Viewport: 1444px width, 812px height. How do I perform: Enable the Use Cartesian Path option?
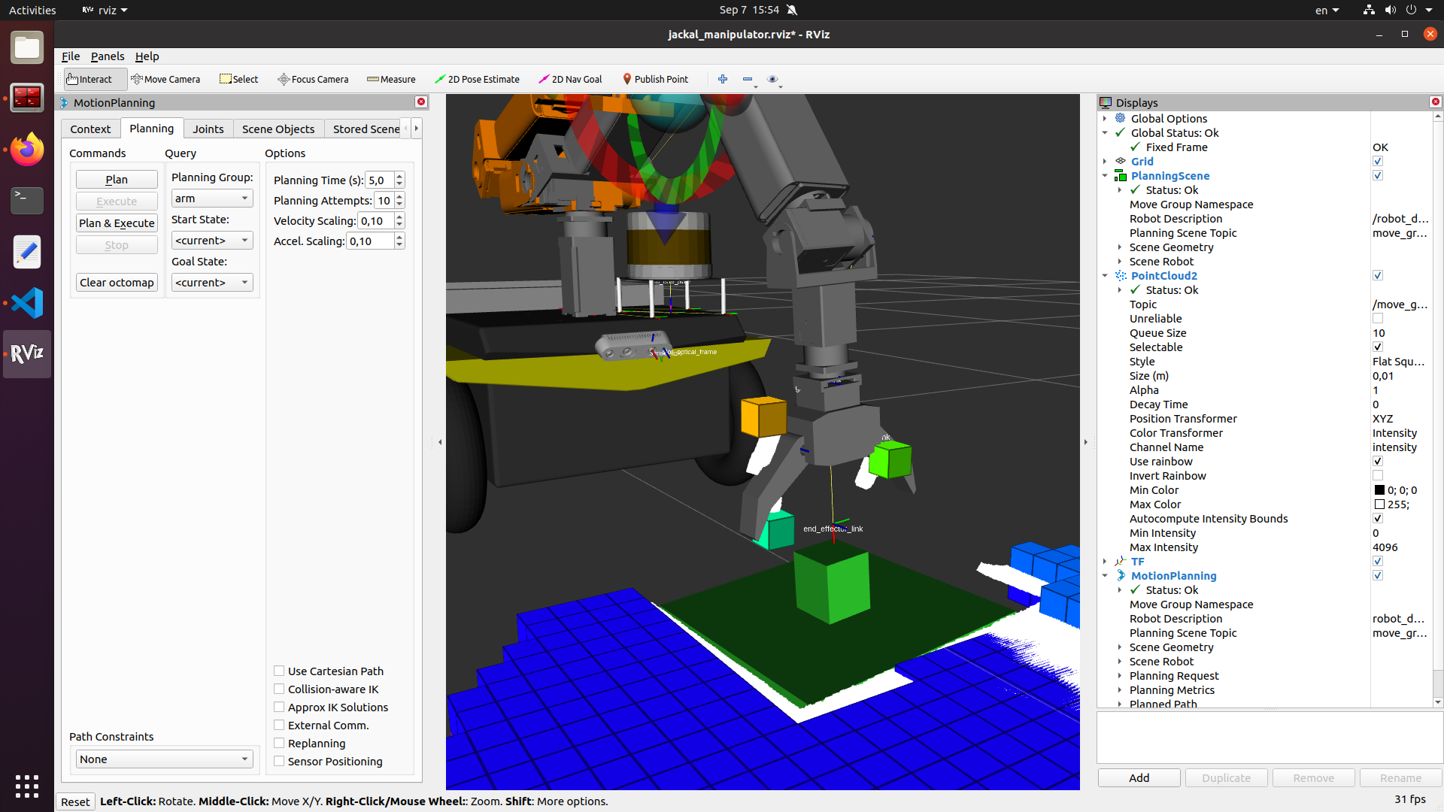pyautogui.click(x=279, y=671)
